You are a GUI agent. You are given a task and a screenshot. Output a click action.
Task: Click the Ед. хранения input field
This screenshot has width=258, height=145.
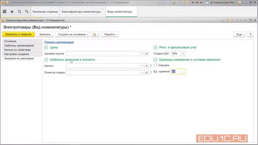(x=176, y=72)
